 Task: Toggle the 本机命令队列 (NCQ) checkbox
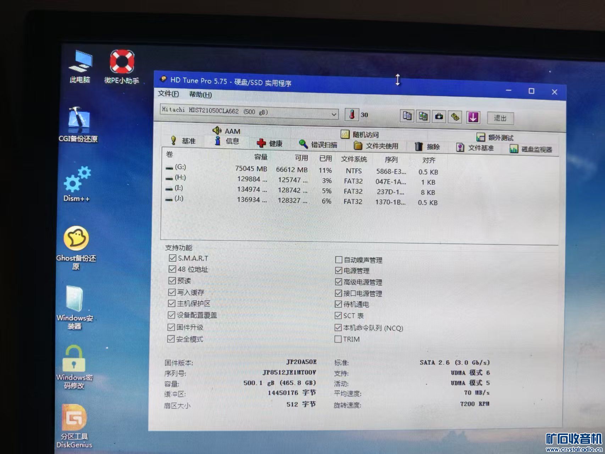pos(338,328)
